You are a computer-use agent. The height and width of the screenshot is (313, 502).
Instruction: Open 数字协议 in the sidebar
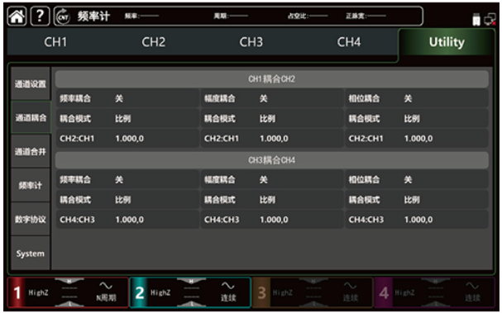coord(31,220)
